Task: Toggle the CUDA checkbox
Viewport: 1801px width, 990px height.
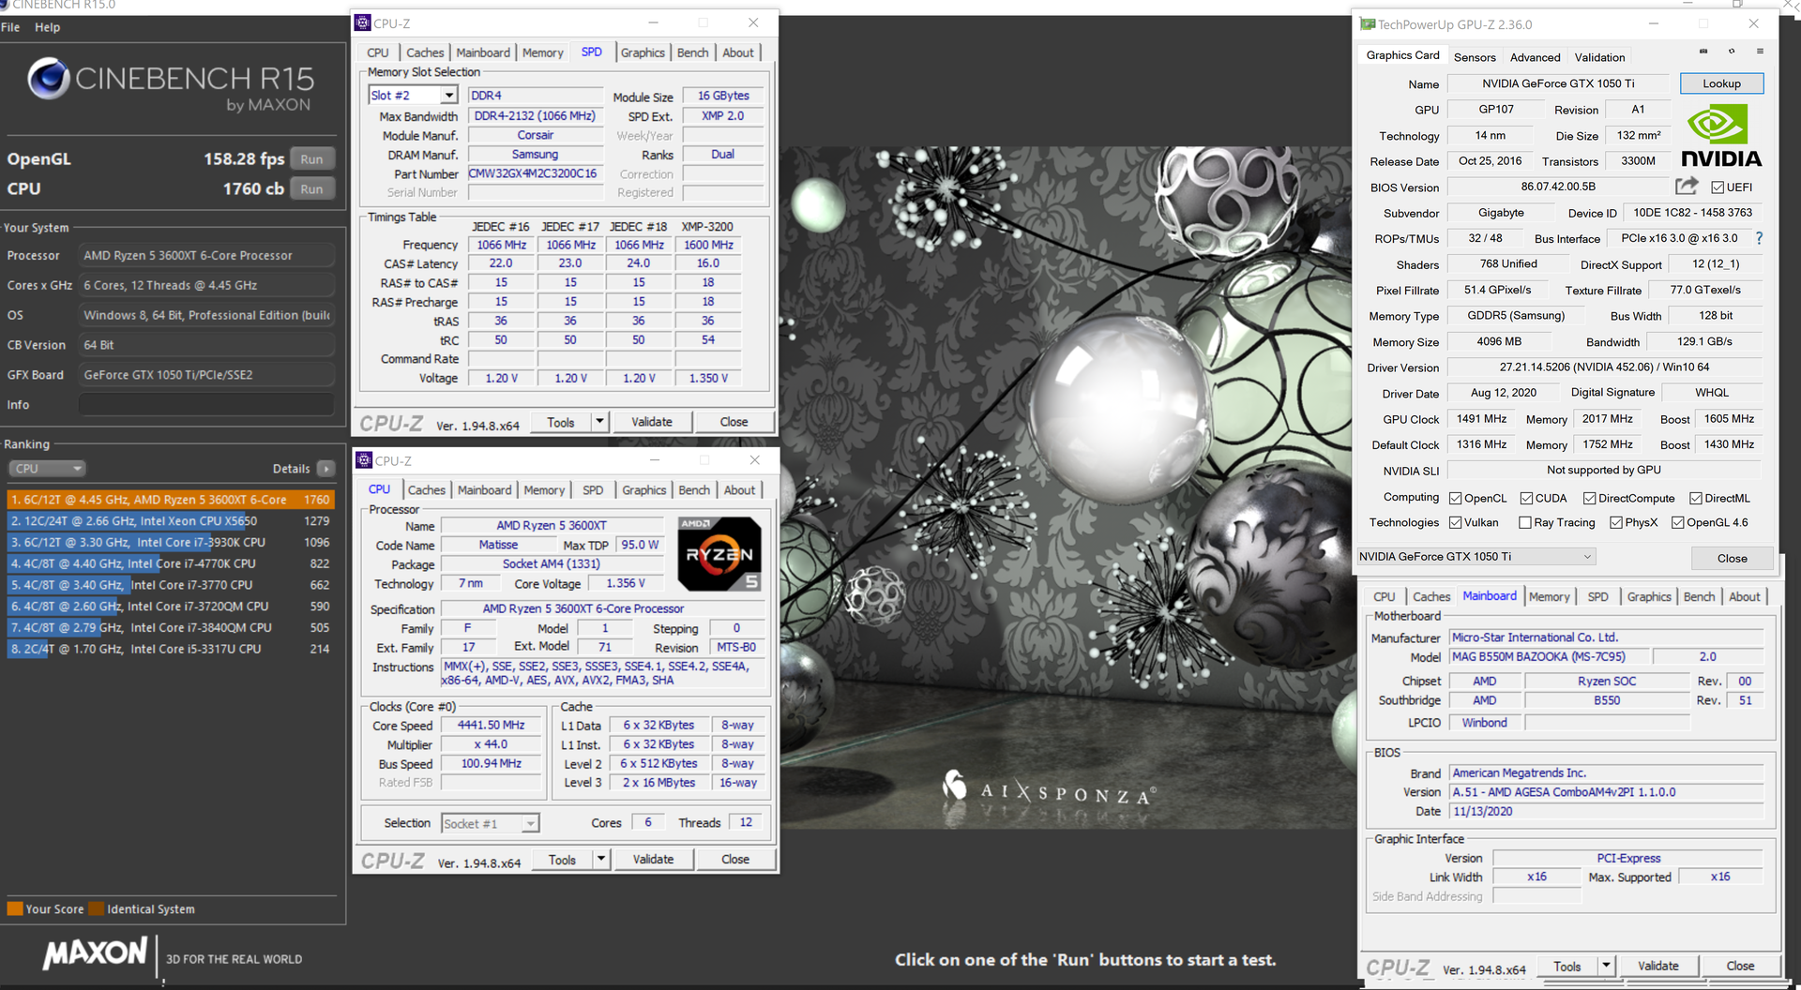Action: (x=1526, y=498)
